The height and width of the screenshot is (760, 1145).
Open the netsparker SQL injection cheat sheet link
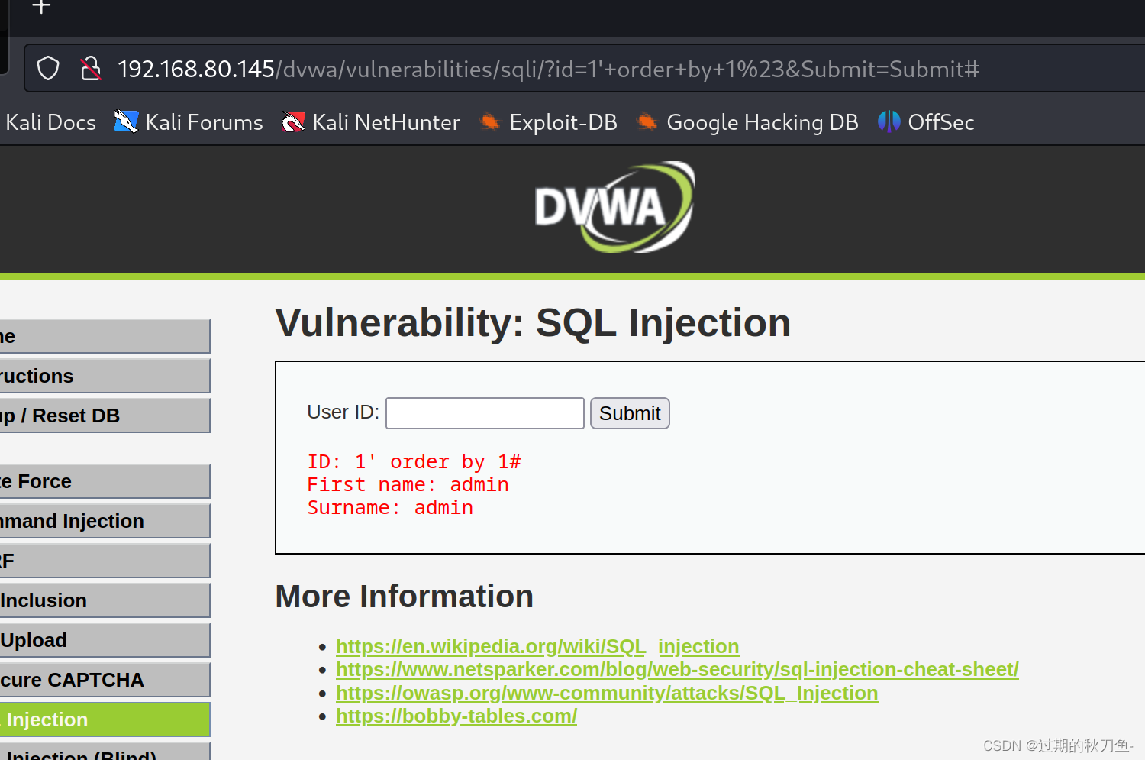pos(677,669)
